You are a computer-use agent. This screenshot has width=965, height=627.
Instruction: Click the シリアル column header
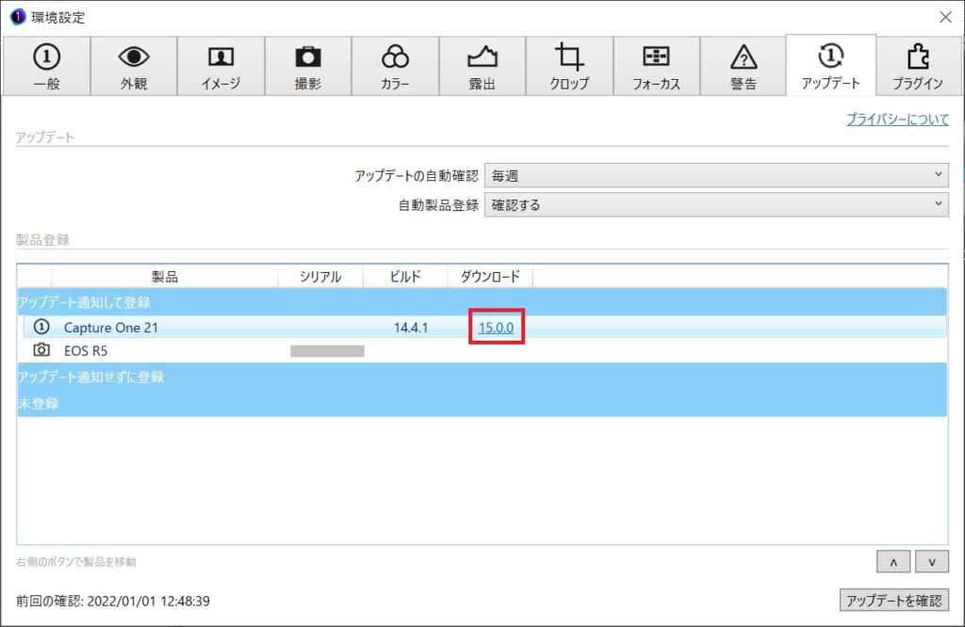coord(320,277)
